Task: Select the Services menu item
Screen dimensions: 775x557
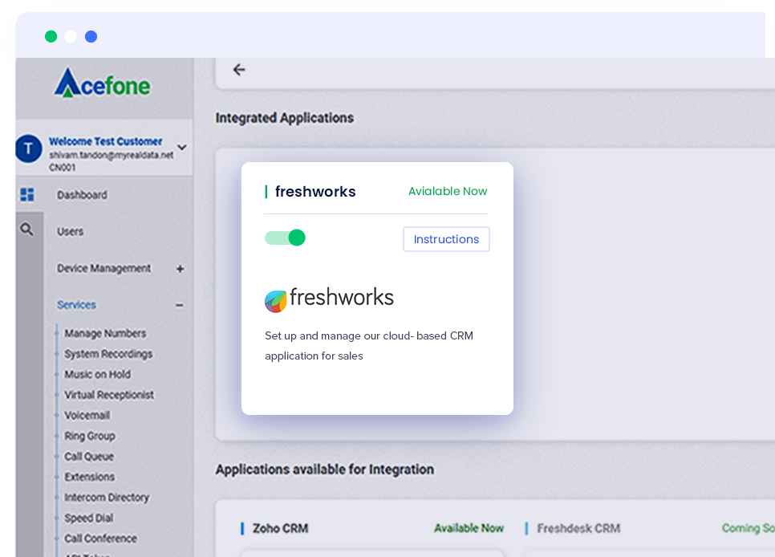Action: [x=76, y=305]
